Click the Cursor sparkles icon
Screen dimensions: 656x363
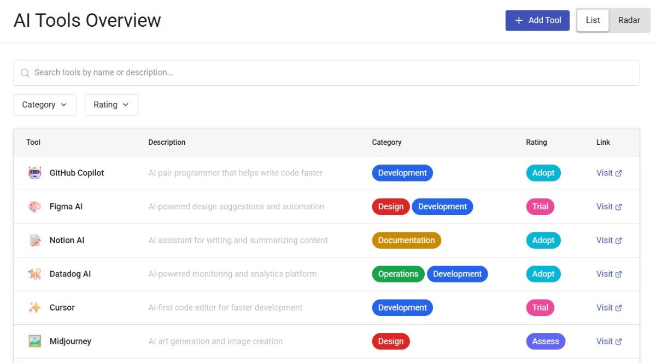tap(34, 308)
